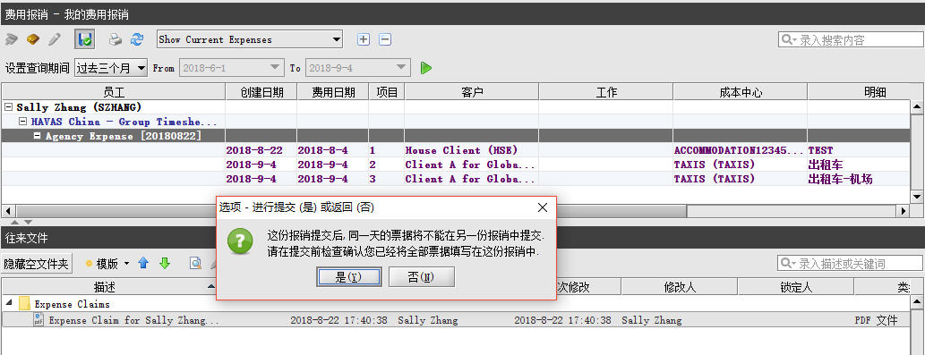Click horizontal scrollbar left arrow in expenses

pyautogui.click(x=8, y=211)
